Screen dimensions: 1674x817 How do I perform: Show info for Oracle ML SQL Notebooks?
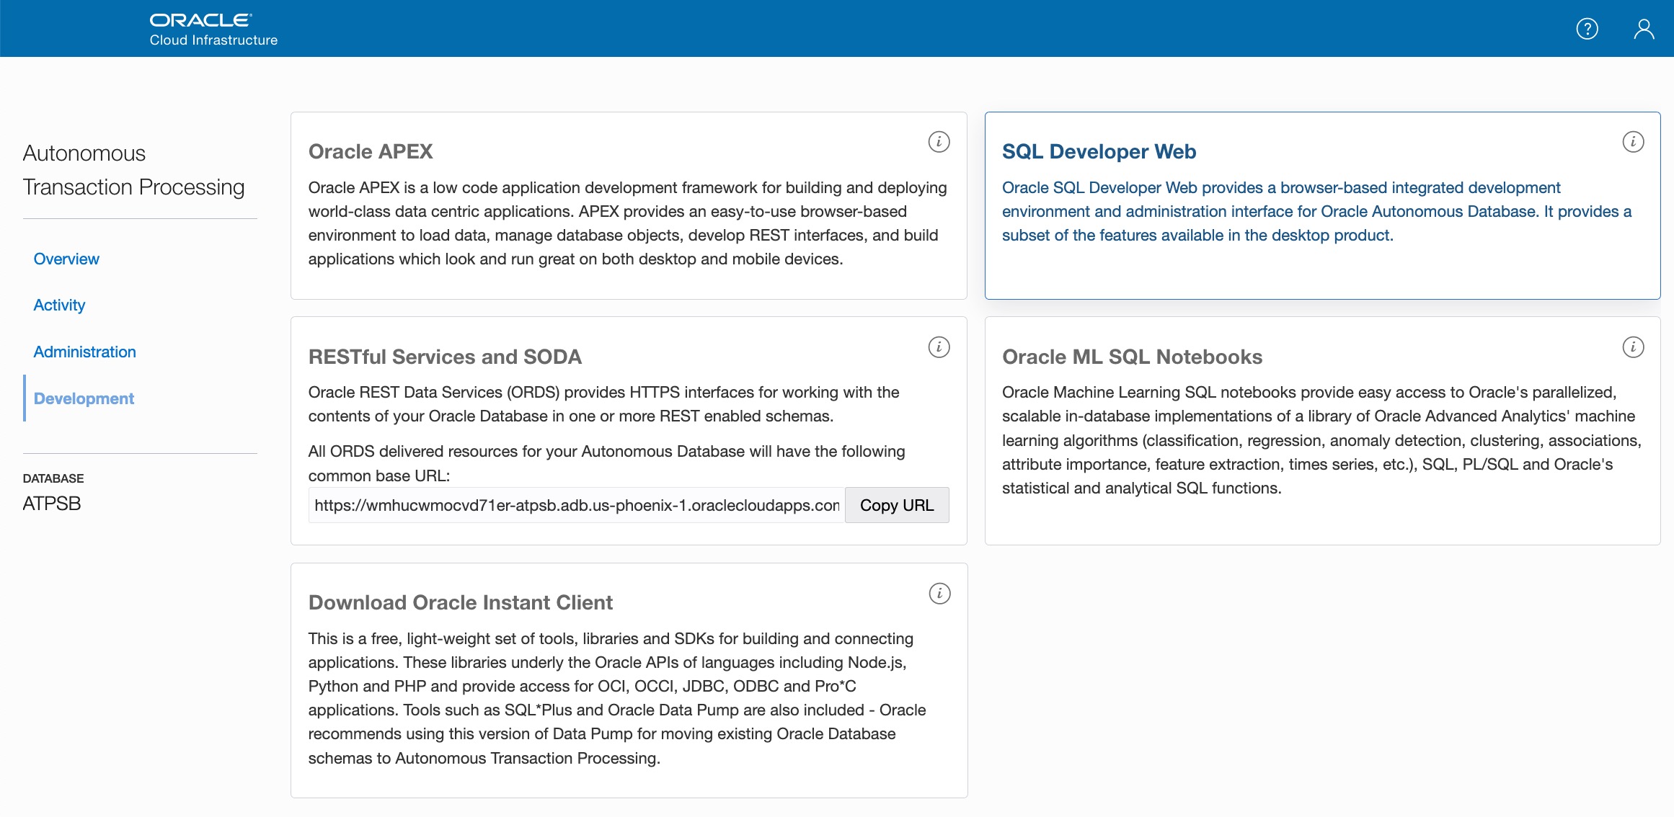pyautogui.click(x=1633, y=347)
